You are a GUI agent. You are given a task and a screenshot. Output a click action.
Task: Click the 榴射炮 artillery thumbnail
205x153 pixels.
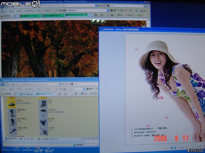point(44,131)
